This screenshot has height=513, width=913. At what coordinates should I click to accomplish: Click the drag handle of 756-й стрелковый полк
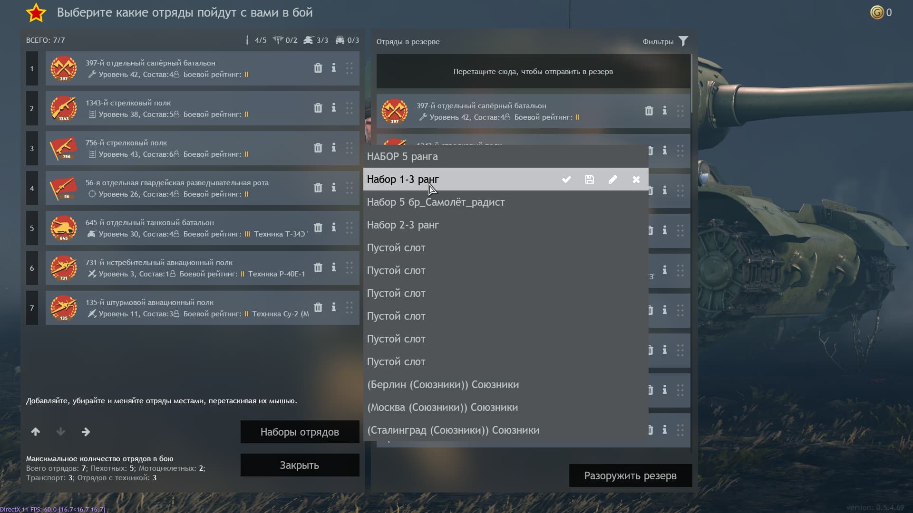click(x=350, y=148)
